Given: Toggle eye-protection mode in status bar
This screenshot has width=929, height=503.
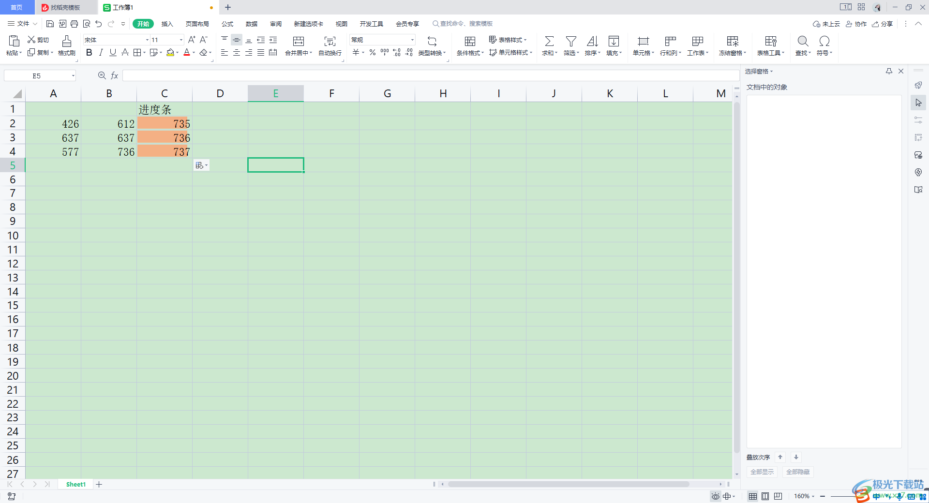Looking at the screenshot, I should pos(715,496).
